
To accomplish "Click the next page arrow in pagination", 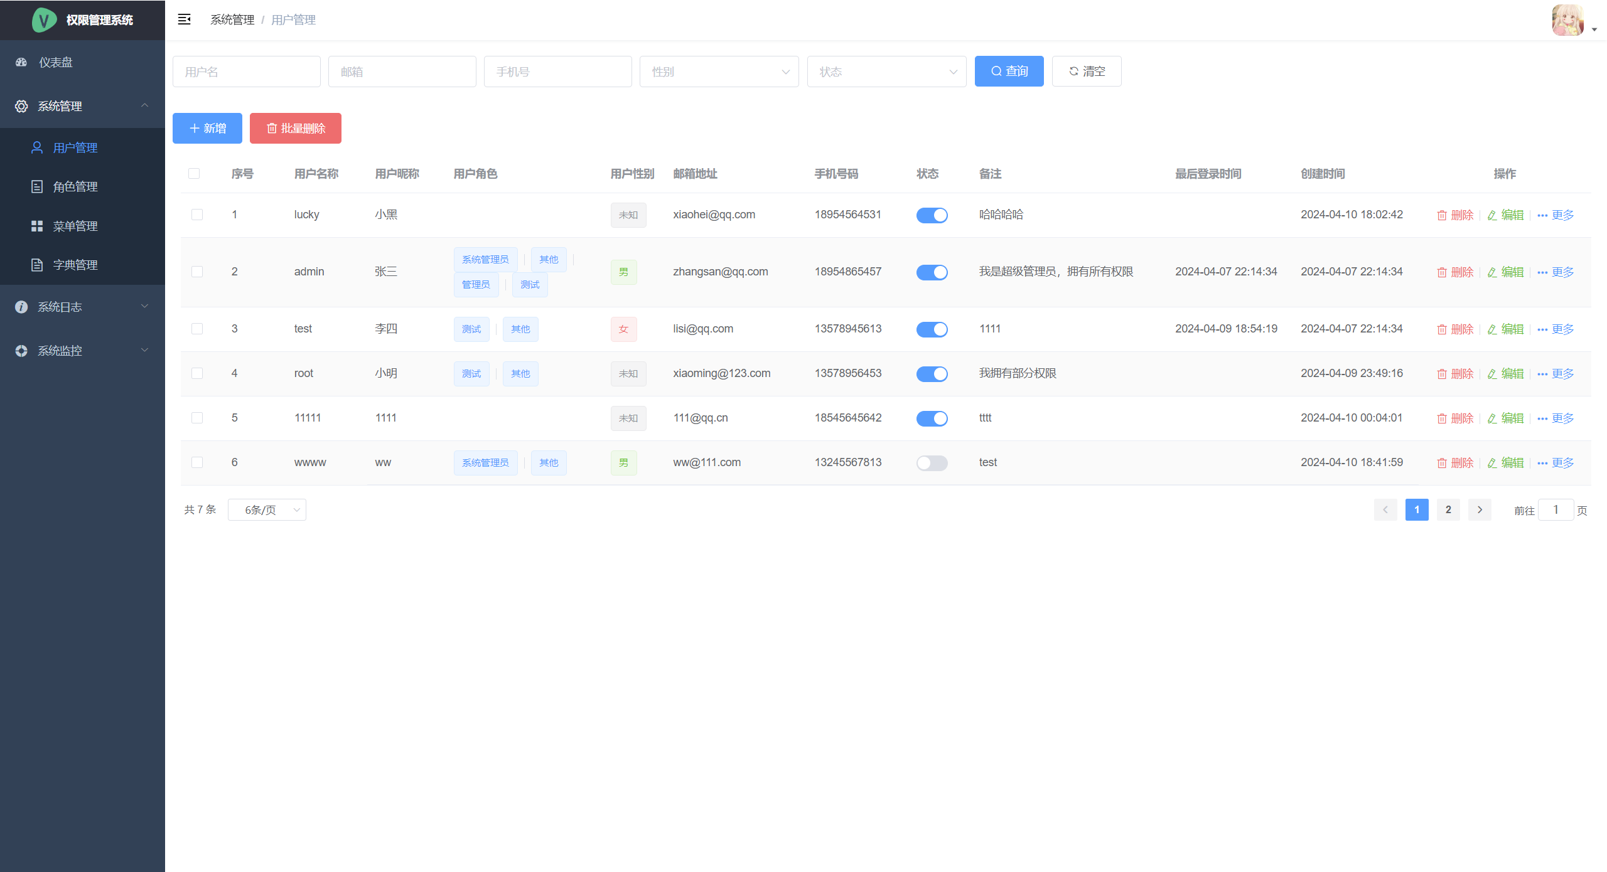I will pos(1480,509).
